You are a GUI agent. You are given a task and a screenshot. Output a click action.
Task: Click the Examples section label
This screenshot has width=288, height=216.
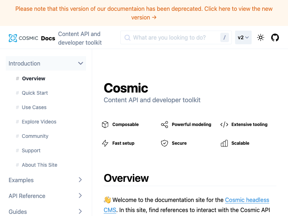[21, 180]
